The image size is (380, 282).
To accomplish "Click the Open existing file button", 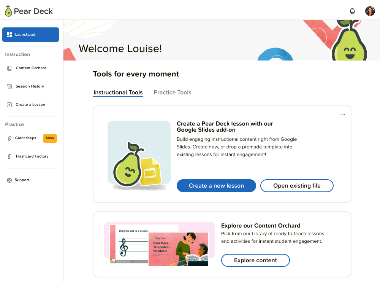I will point(297,186).
